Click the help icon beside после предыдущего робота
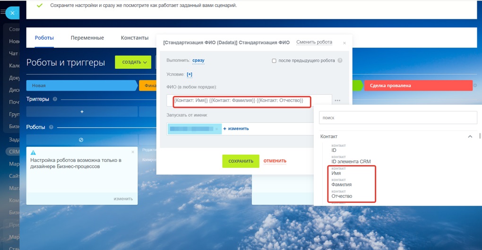Image resolution: width=482 pixels, height=250 pixels. pyautogui.click(x=340, y=60)
